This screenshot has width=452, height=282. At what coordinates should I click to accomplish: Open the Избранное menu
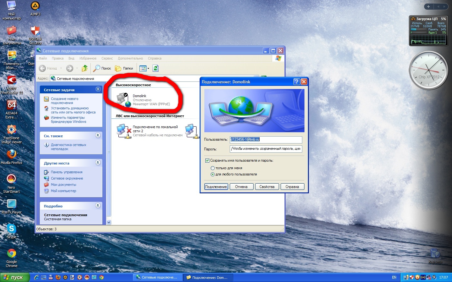point(88,58)
